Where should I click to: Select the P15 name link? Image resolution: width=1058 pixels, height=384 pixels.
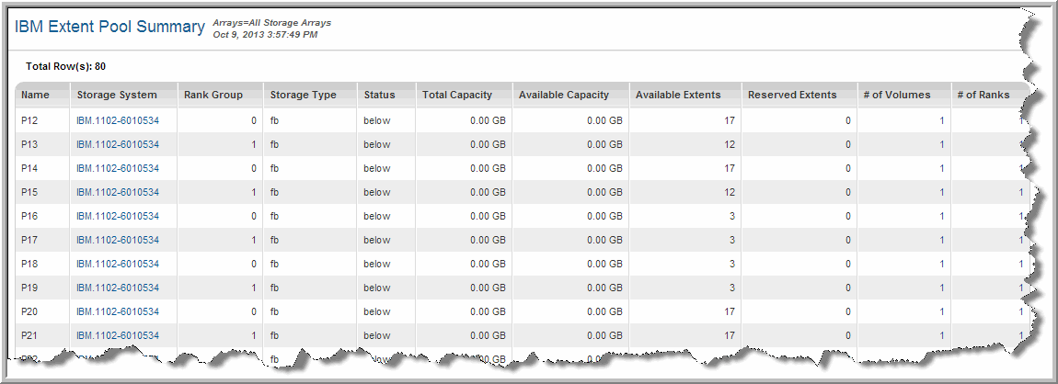coord(29,192)
